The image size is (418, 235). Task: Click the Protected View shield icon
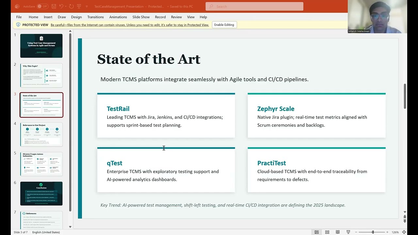(18, 25)
